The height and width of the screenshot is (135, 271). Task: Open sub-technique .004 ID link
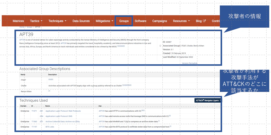[x=41, y=116]
